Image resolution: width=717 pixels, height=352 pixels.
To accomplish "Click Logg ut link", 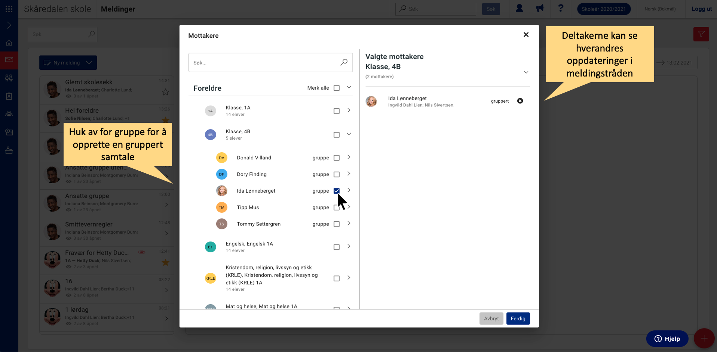I will [x=702, y=9].
